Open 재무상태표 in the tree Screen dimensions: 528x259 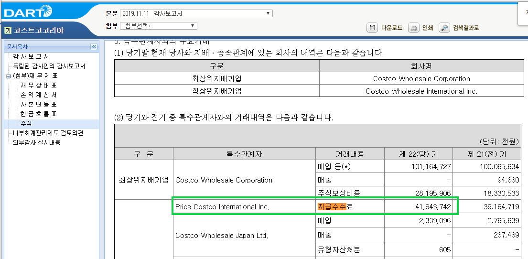tap(39, 85)
